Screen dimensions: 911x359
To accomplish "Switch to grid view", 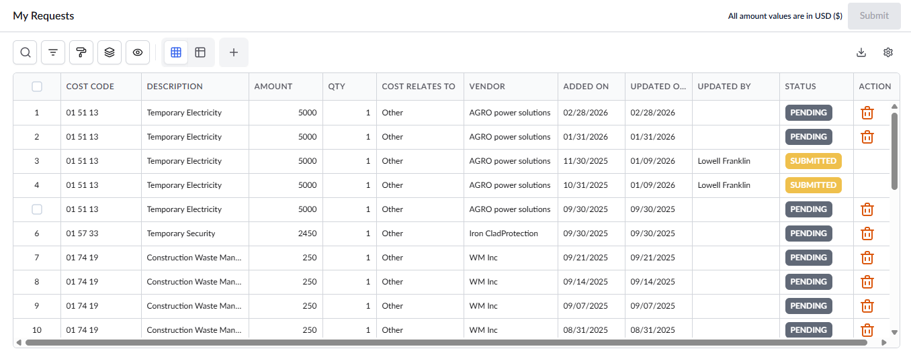I will (x=176, y=52).
